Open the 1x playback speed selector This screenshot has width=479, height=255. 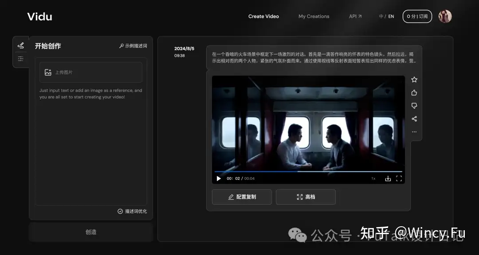tap(373, 178)
